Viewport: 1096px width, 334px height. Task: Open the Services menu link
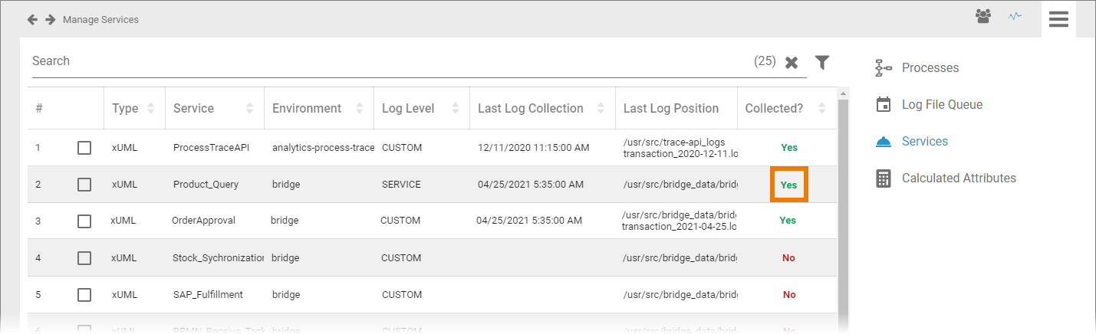[x=924, y=142]
